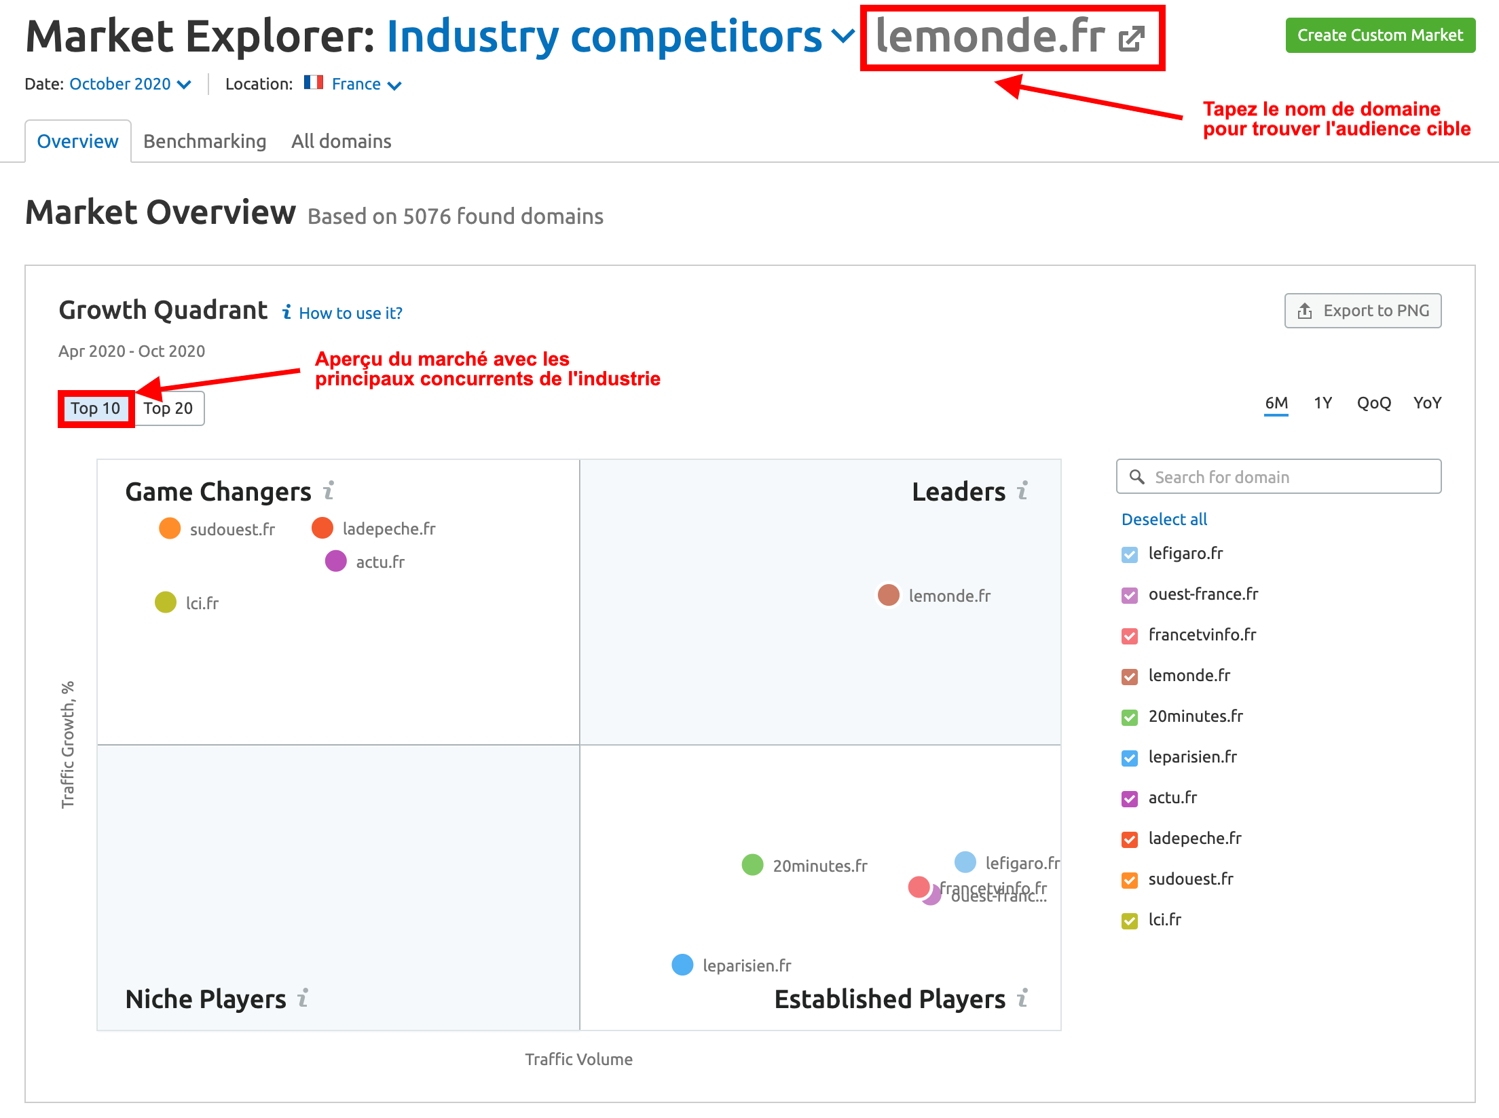The height and width of the screenshot is (1118, 1499).
Task: Click the lemonde.fr dot in Leaders quadrant
Action: coord(889,595)
